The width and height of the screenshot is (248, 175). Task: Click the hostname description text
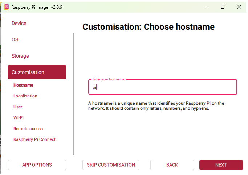[x=156, y=106]
